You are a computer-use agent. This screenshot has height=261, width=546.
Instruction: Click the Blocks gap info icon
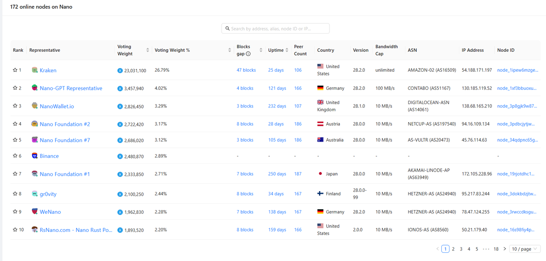pos(248,54)
